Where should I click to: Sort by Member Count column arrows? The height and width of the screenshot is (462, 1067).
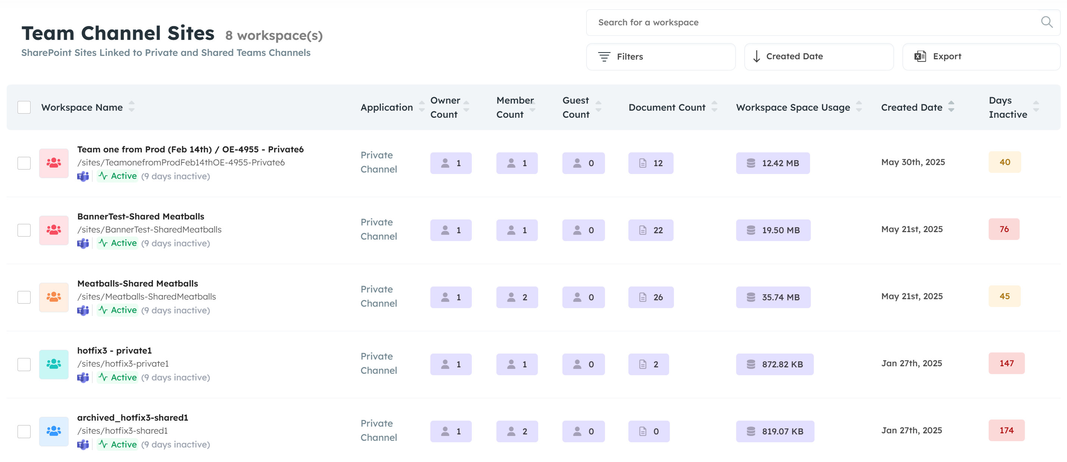(533, 107)
